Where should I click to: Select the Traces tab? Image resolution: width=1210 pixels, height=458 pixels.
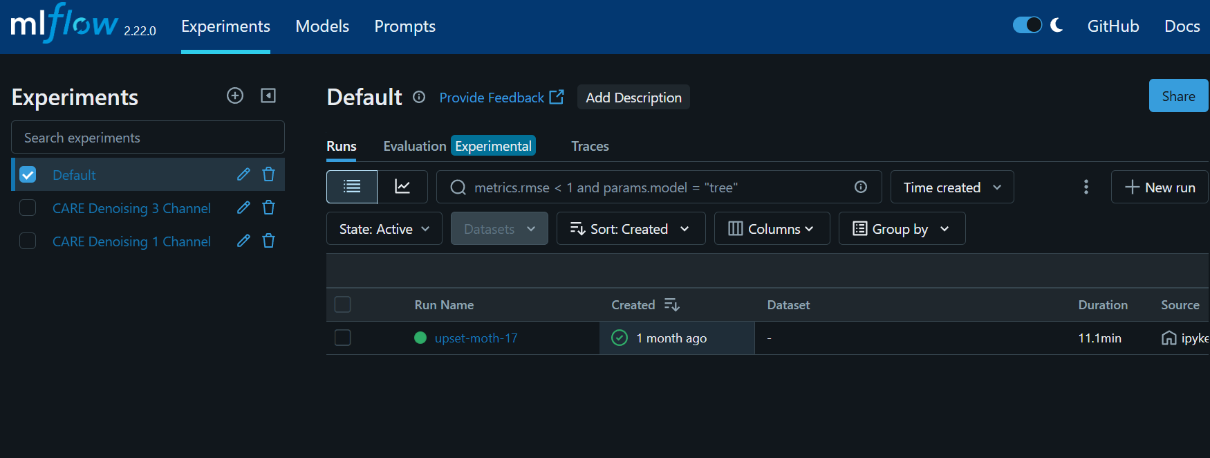tap(590, 146)
